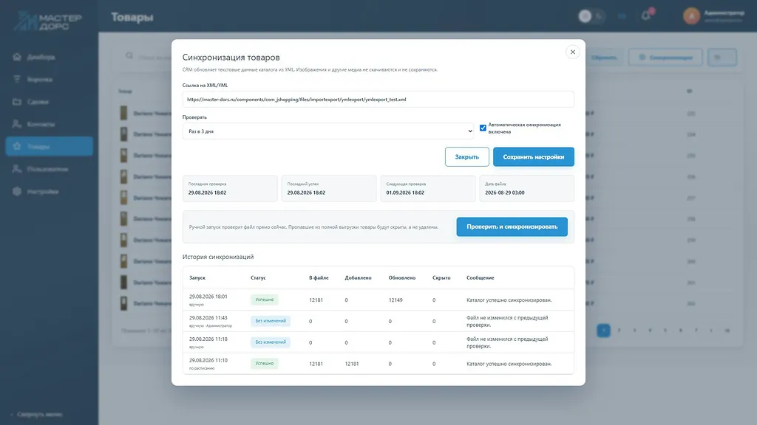Screen dimensions: 757x425
Task: Click 'Следующая проверка' date 01.09.2026 18:02
Action: [x=405, y=193]
